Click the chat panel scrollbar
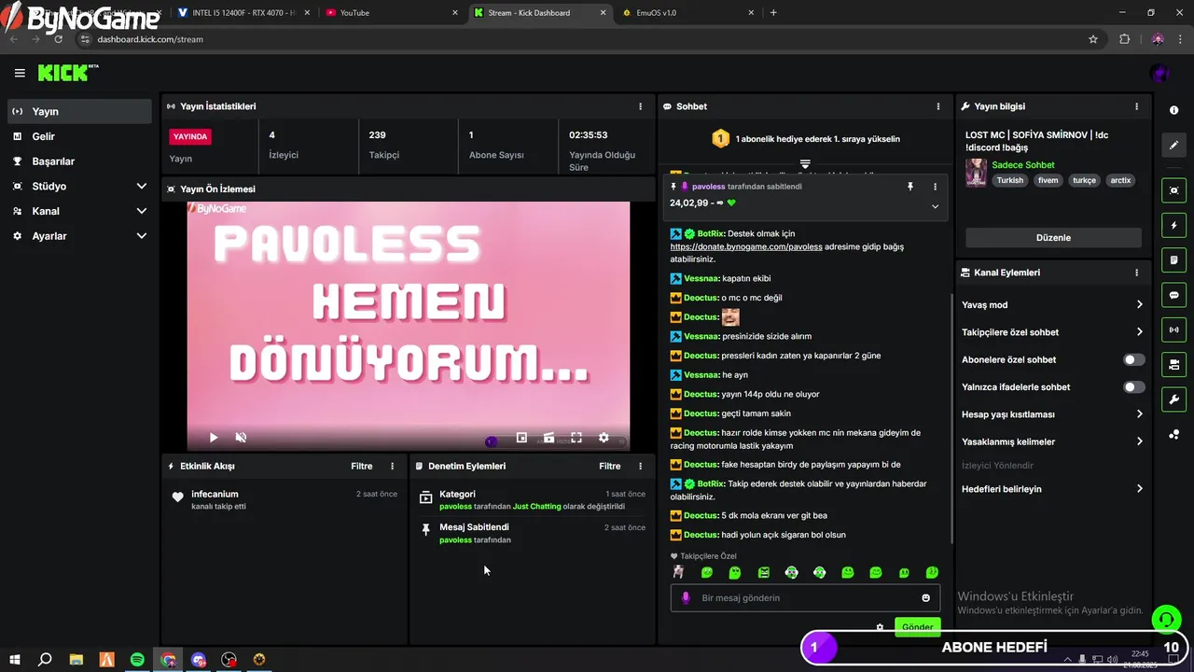Image resolution: width=1194 pixels, height=672 pixels. pos(951,418)
